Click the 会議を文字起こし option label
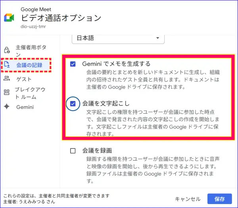238x208 pixels. (x=106, y=103)
